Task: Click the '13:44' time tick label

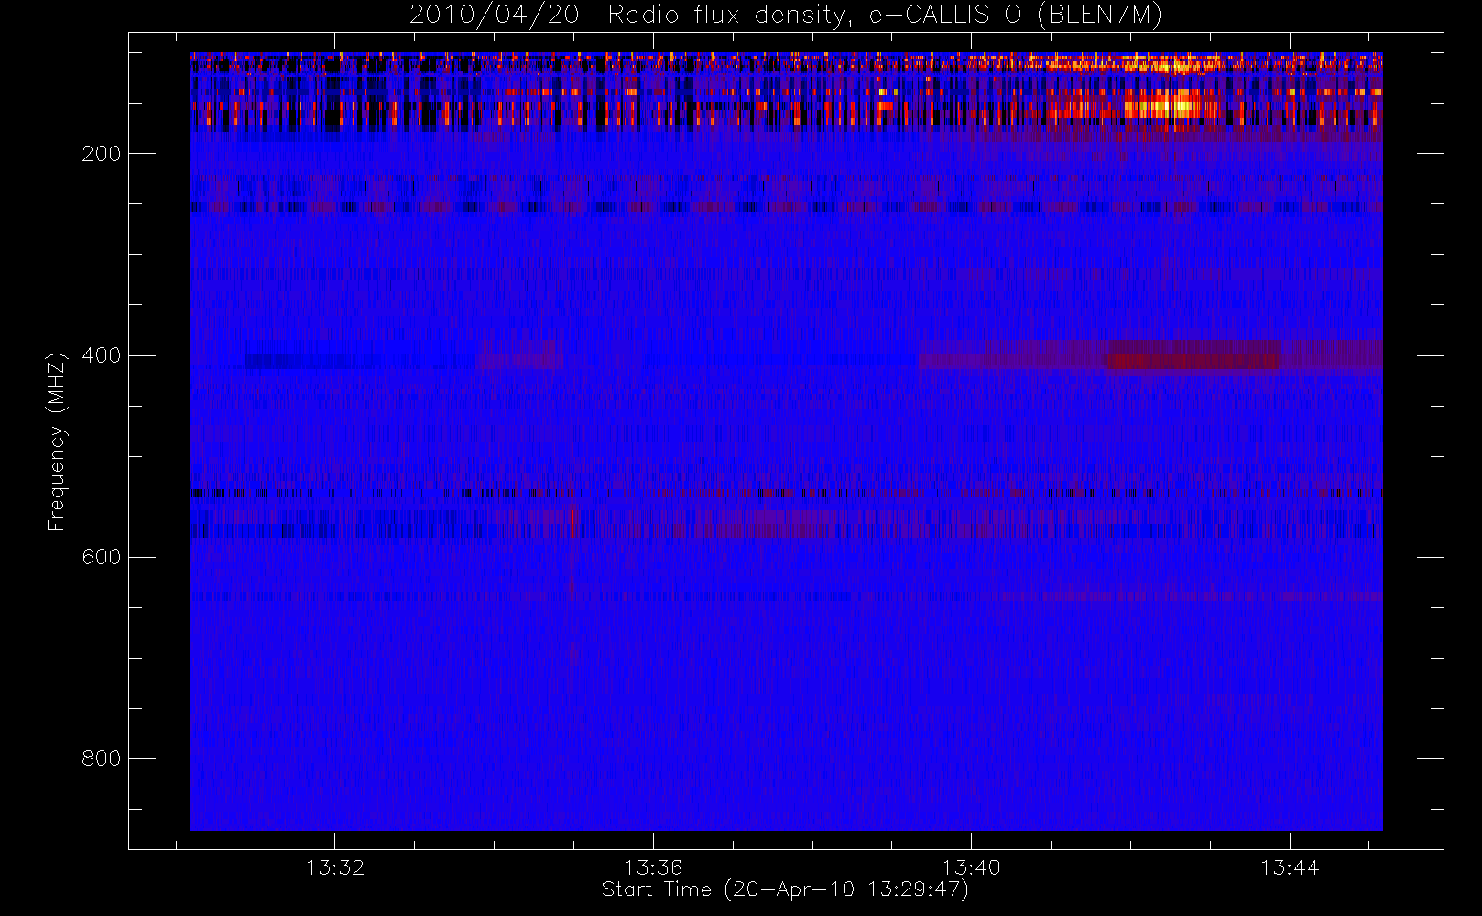Action: coord(1290,867)
